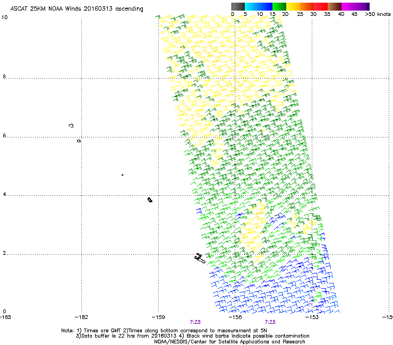393x345 pixels.
Task: Click the legend label '35'
Action: (x=327, y=14)
